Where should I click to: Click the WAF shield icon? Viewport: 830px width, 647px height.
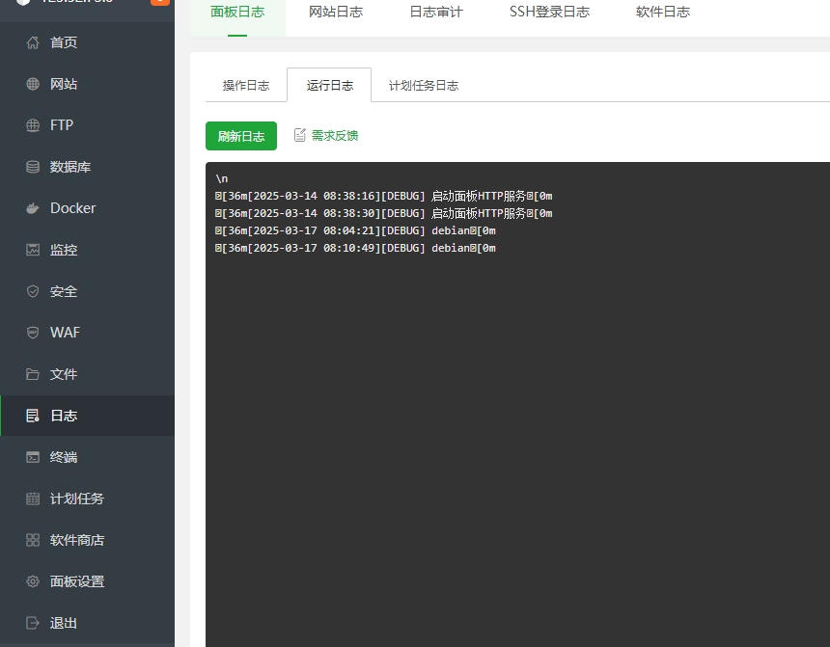[x=33, y=333]
